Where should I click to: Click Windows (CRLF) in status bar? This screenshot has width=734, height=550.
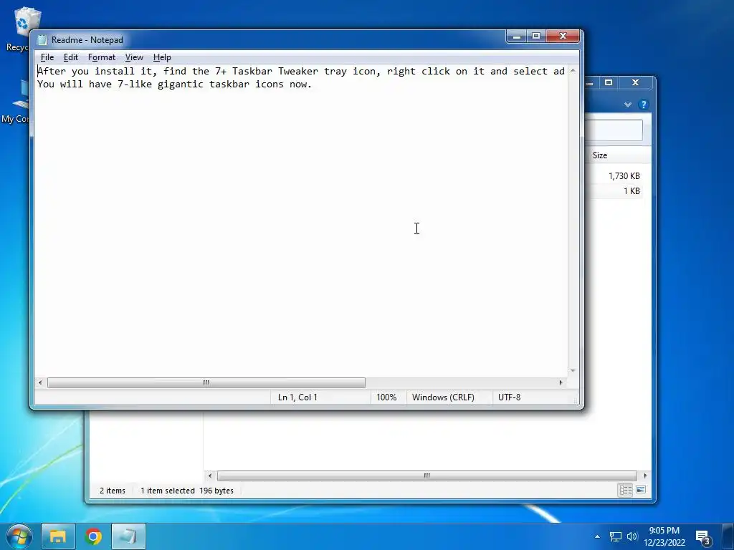[x=443, y=397]
